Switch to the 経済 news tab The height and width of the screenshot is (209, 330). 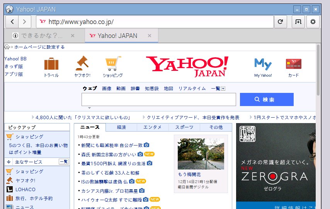[121, 127]
